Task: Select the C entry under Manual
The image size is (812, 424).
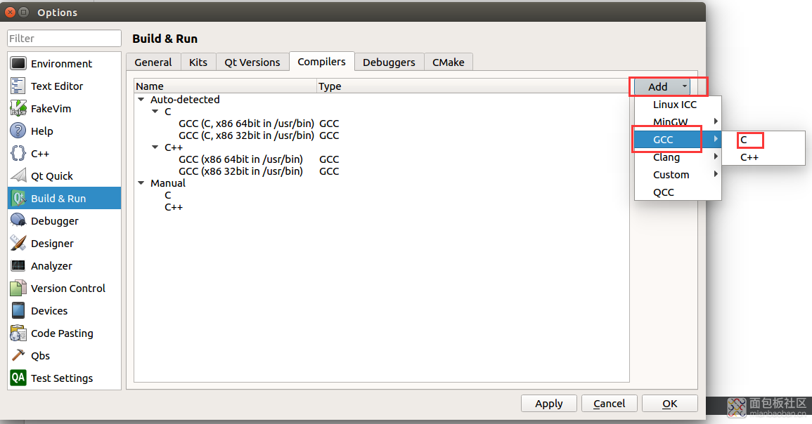Action: pos(168,195)
